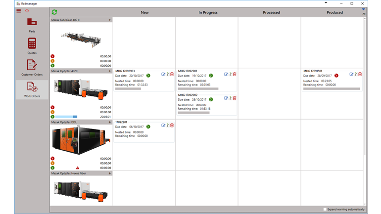Click flag icon on MHG 17092902
Screen dimensions: 381x214
click(231, 98)
